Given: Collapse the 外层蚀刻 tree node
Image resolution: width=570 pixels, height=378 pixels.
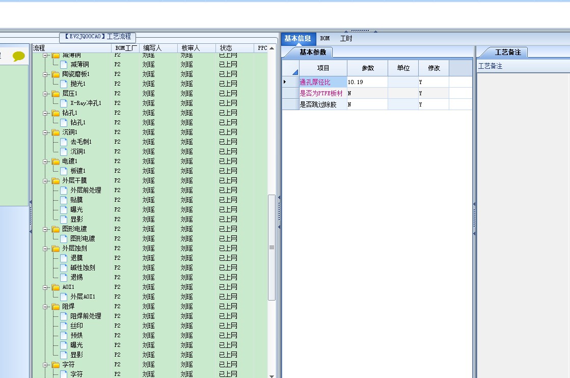Looking at the screenshot, I should click(45, 249).
